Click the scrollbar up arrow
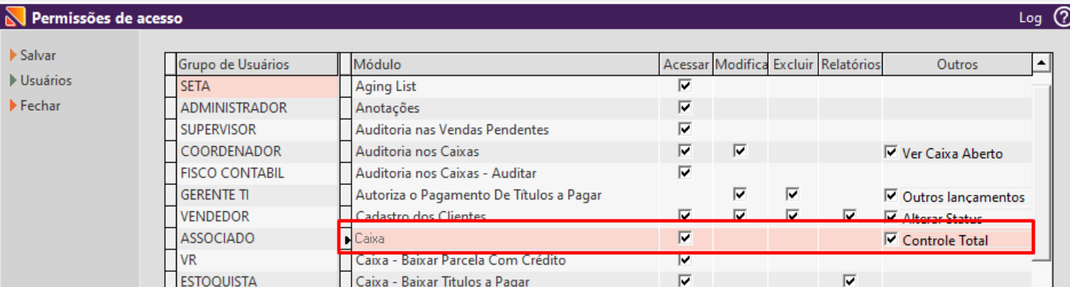Image resolution: width=1070 pixels, height=287 pixels. (x=1040, y=64)
